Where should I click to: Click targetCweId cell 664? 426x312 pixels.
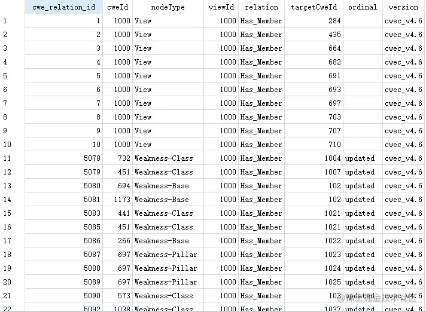coord(314,48)
